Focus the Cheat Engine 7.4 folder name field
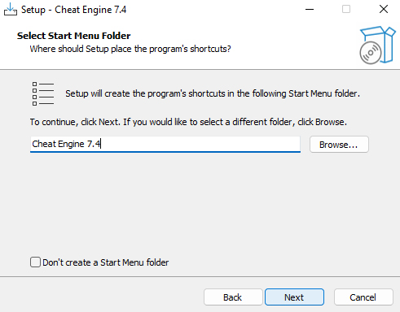Viewport: 400px width, 312px height. (x=165, y=144)
